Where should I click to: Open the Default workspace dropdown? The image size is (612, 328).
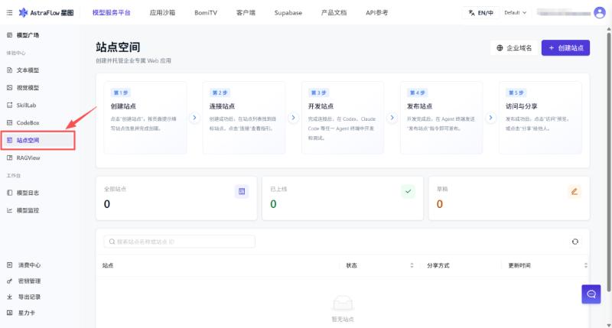pos(515,13)
